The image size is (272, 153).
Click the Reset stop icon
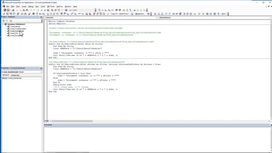(x=45, y=10)
